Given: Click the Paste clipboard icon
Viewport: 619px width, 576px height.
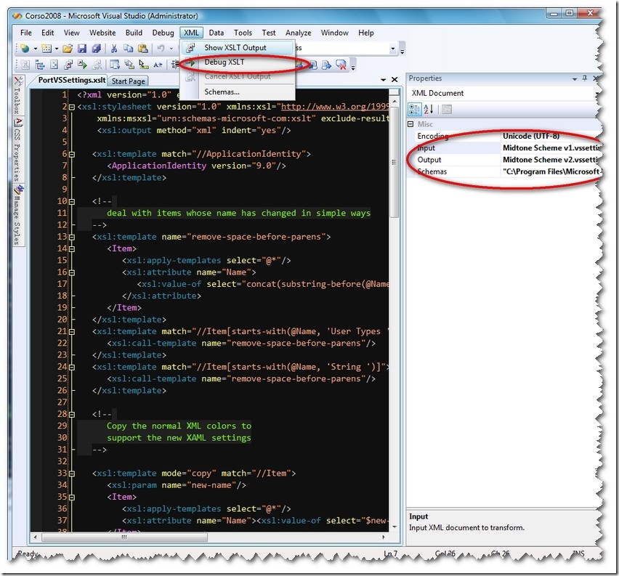Looking at the screenshot, I should [143, 49].
